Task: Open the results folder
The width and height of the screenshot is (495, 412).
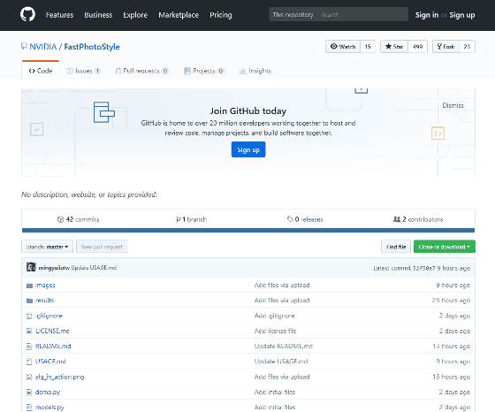Action: [44, 301]
